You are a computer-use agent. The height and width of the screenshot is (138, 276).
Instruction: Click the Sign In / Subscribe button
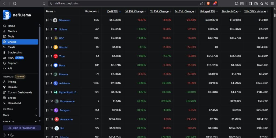point(22,128)
